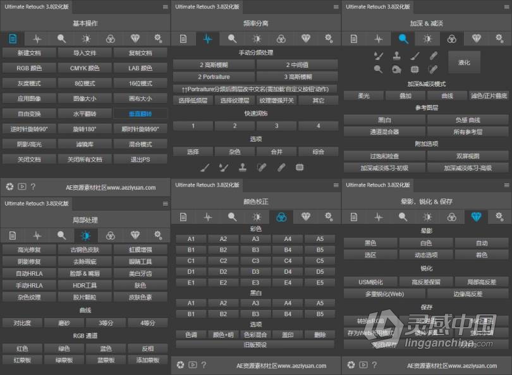The width and height of the screenshot is (512, 375).
Task: Click B4 preset under 黑白 section
Action: 288,314
